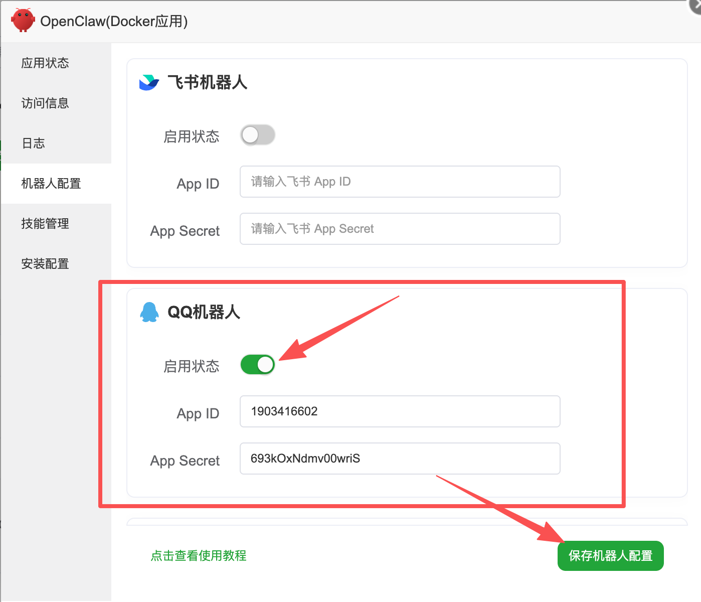Viewport: 701px width, 602px height.
Task: Click the Feishu App Secret input field
Action: tap(400, 229)
